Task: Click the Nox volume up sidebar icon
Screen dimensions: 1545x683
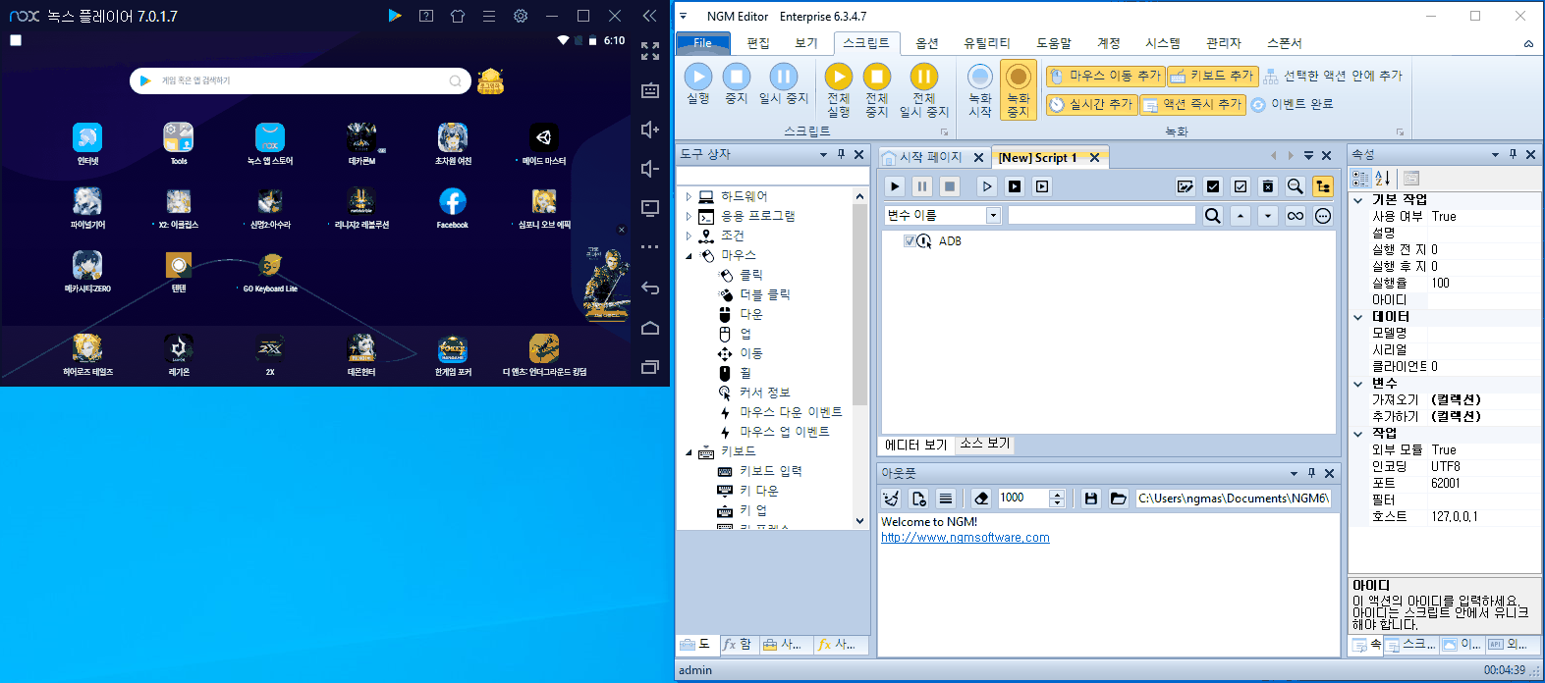Action: pyautogui.click(x=649, y=130)
